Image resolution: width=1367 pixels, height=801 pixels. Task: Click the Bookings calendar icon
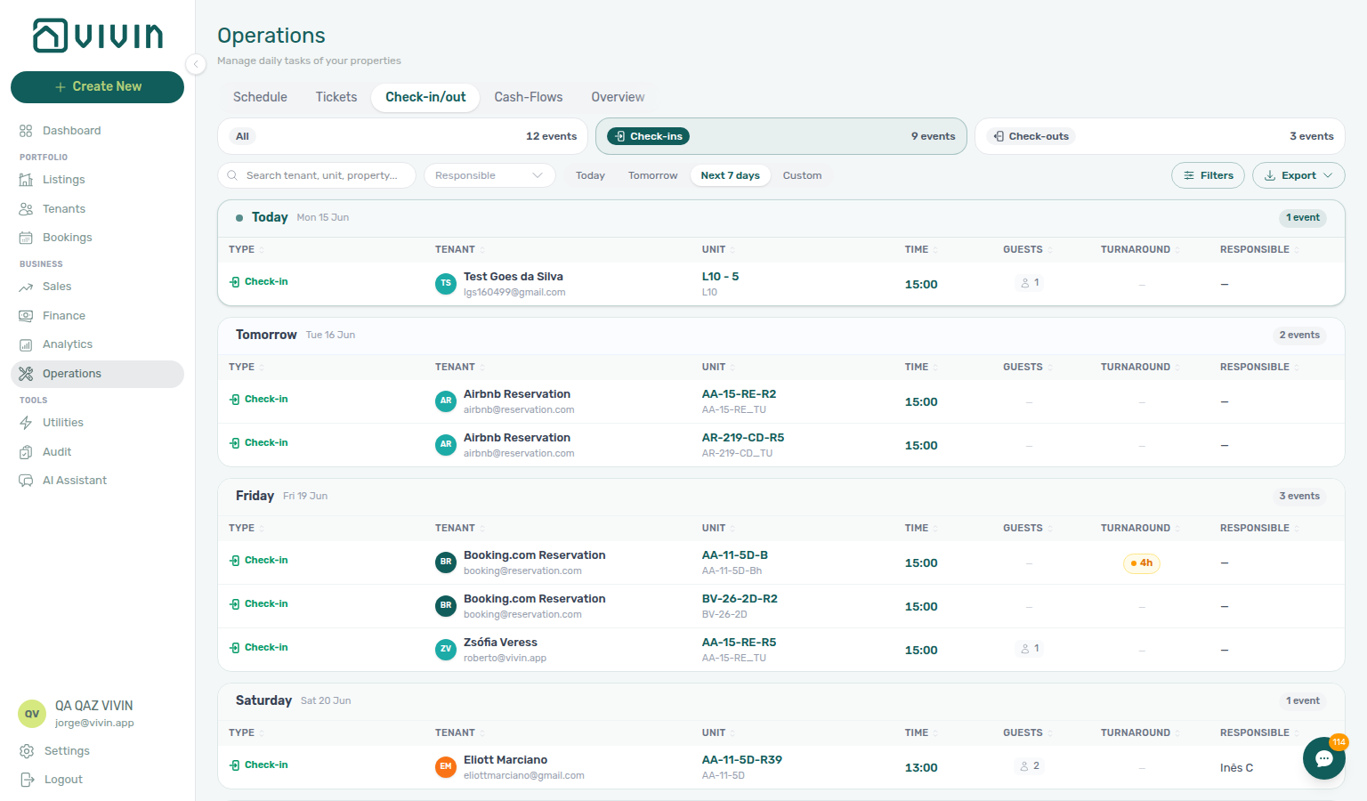26,238
